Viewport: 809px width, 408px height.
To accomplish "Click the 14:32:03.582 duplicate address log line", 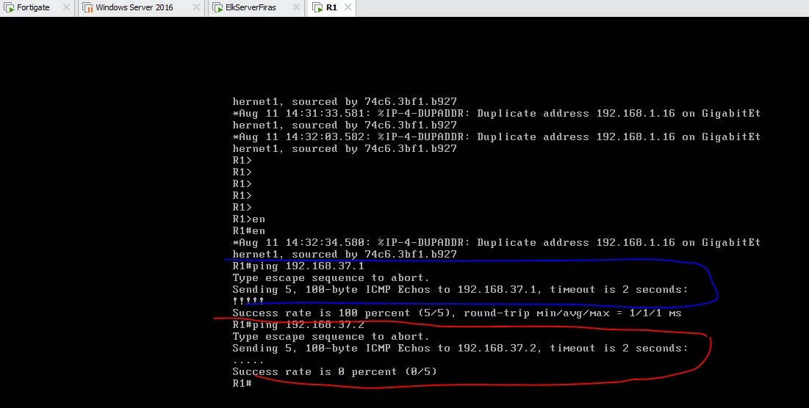I will pyautogui.click(x=496, y=136).
